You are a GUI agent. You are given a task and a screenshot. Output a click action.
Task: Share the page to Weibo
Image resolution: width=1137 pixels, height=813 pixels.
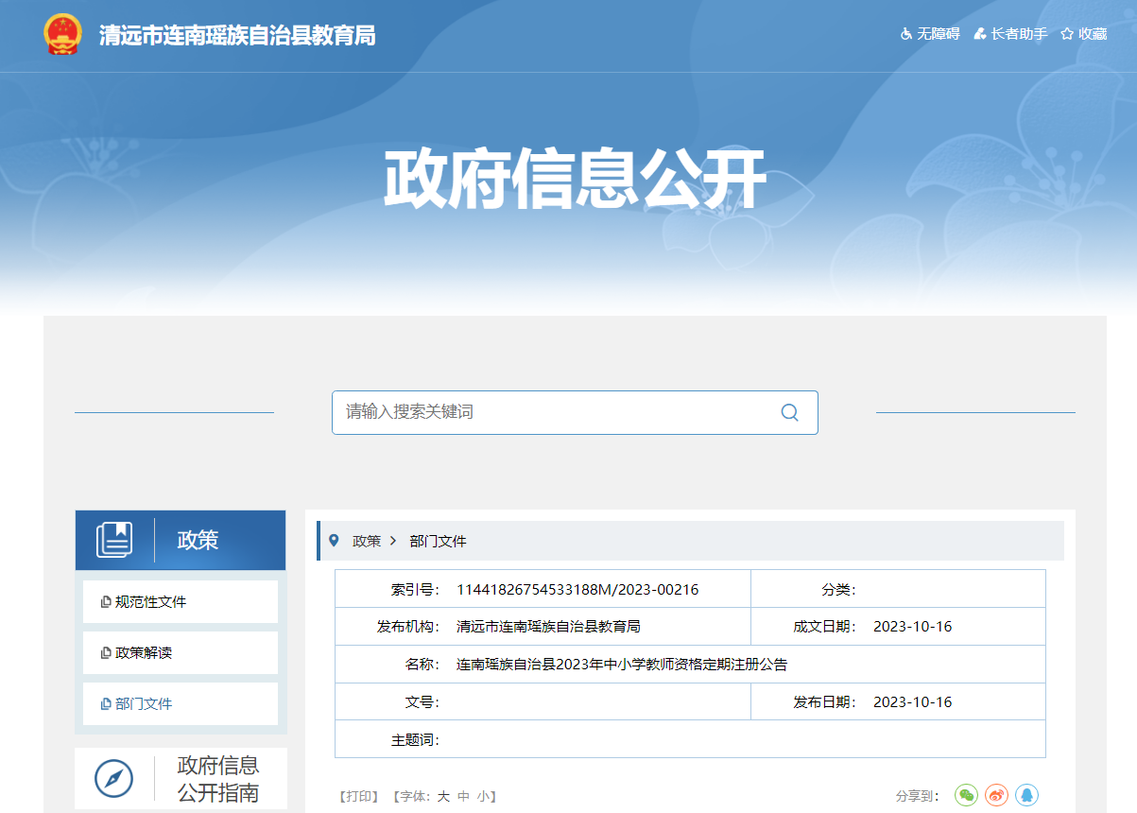996,795
